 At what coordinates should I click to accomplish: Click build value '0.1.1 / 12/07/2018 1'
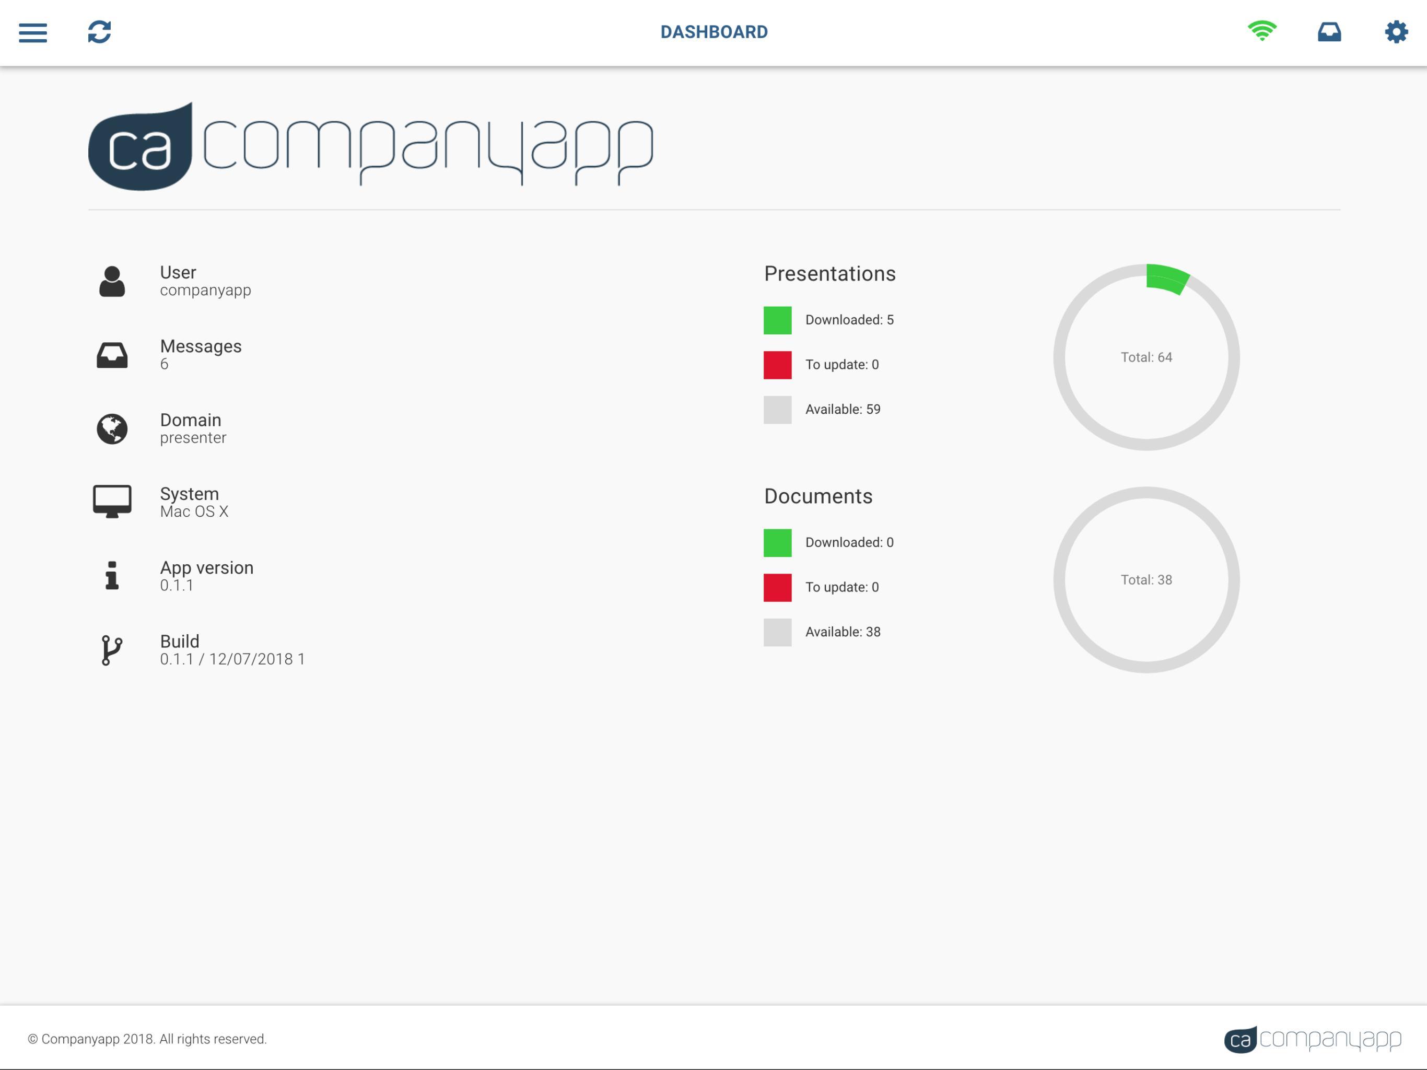(x=232, y=659)
